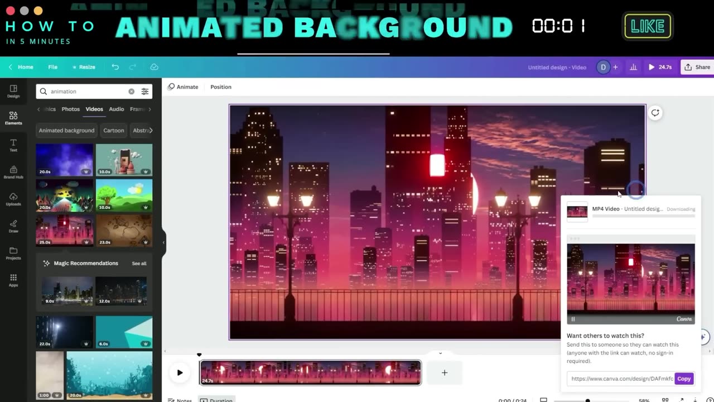Click the undo arrow icon

pos(115,67)
